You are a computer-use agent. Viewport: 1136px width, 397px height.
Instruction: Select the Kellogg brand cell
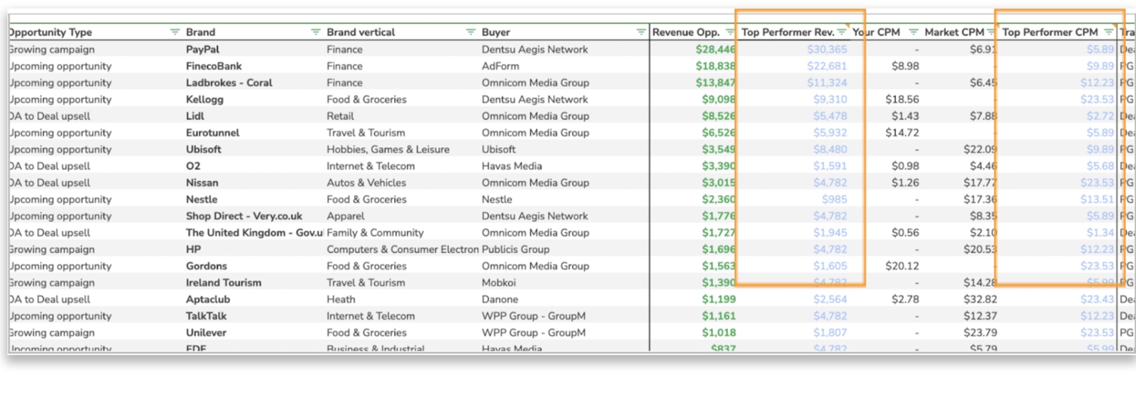tap(204, 99)
